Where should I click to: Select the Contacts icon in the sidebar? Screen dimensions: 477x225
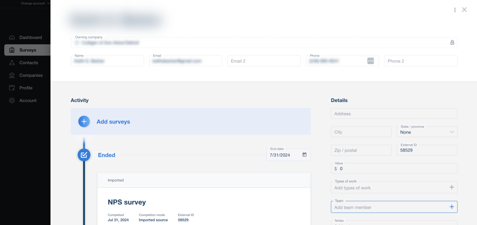pyautogui.click(x=12, y=63)
